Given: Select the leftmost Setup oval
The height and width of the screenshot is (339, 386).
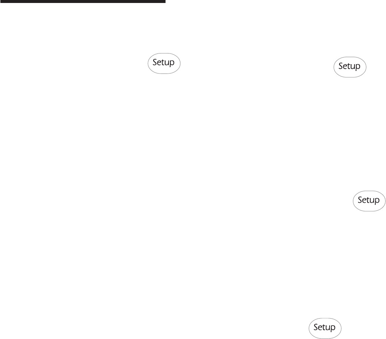Looking at the screenshot, I should tap(164, 63).
